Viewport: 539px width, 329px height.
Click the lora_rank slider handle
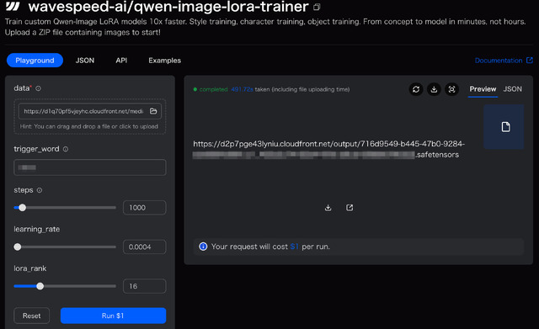(40, 286)
